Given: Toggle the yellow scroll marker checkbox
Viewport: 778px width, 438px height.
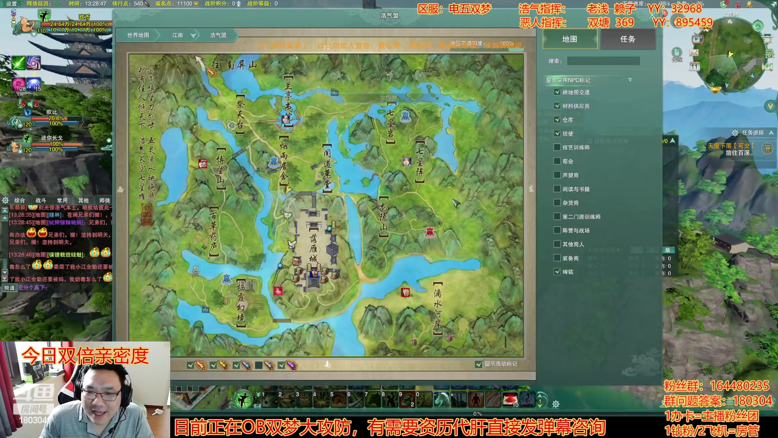Looking at the screenshot, I should point(213,365).
